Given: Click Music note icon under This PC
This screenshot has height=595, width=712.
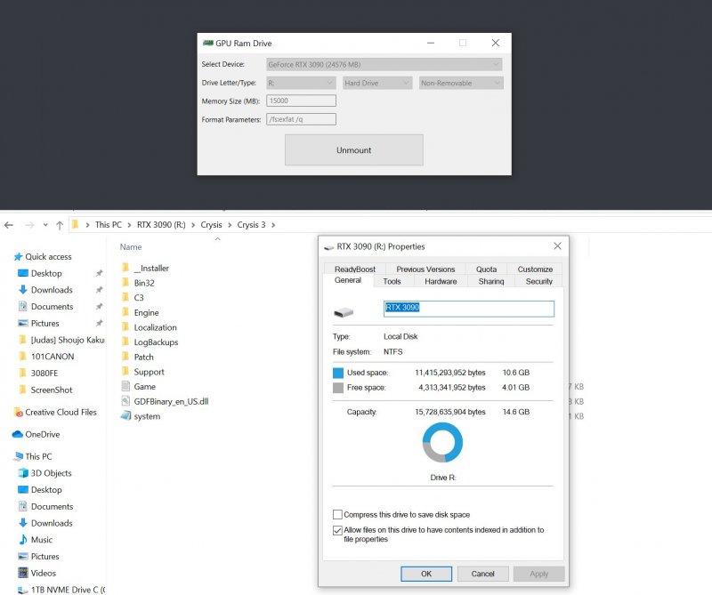Looking at the screenshot, I should pyautogui.click(x=23, y=540).
